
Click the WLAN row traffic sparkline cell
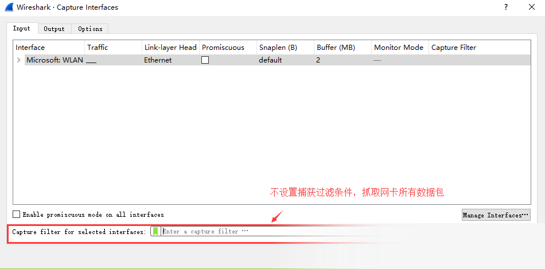coord(113,60)
